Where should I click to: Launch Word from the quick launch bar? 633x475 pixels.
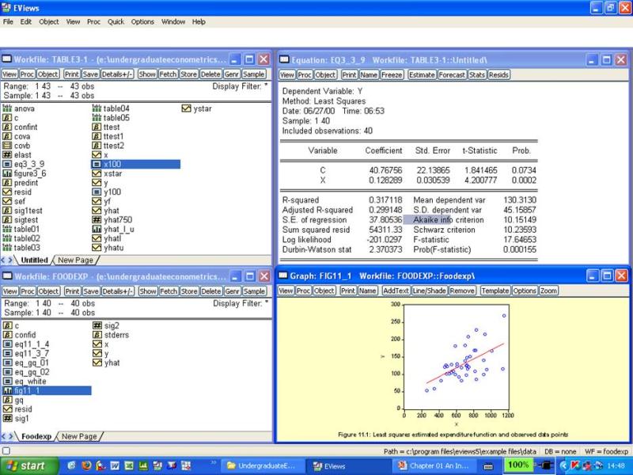click(115, 465)
